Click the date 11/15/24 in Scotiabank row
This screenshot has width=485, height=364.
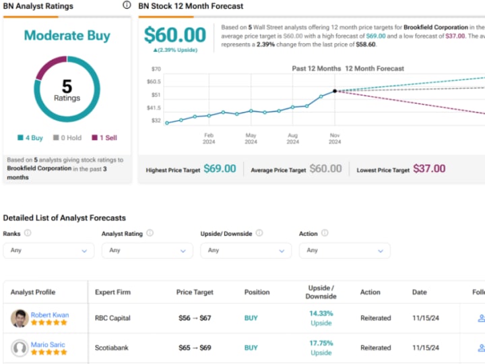coord(425,348)
